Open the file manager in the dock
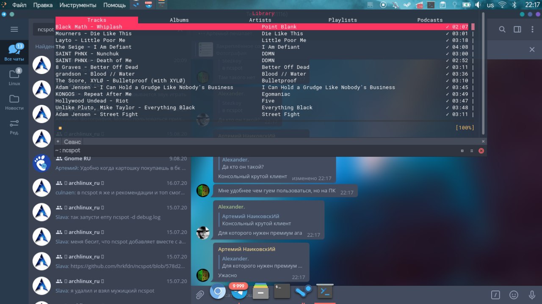The width and height of the screenshot is (542, 304). click(x=261, y=291)
